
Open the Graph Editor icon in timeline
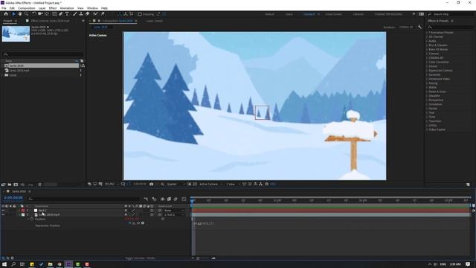184,199
